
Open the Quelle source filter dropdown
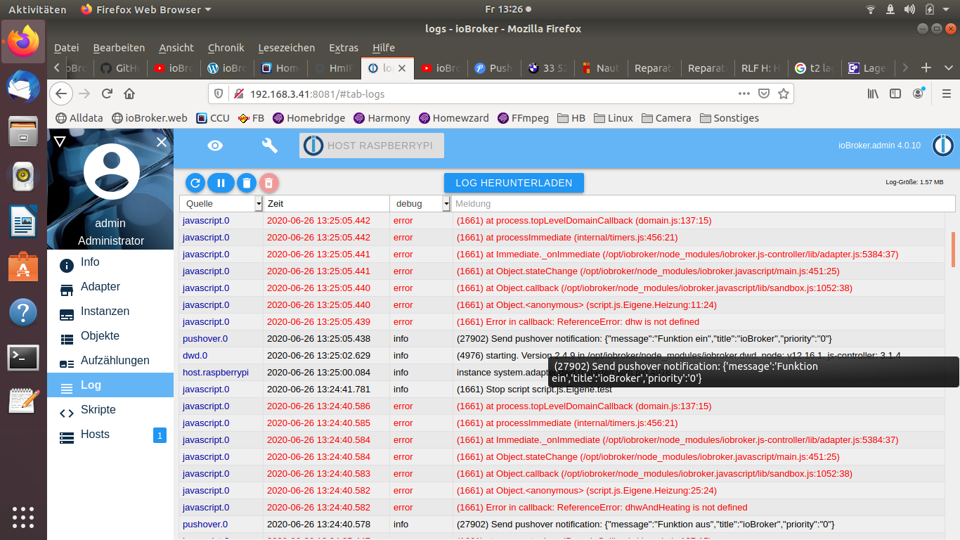pyautogui.click(x=259, y=203)
